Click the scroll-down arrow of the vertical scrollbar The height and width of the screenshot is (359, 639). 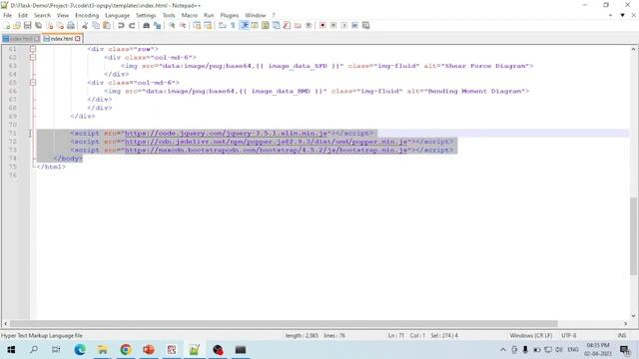point(633,315)
